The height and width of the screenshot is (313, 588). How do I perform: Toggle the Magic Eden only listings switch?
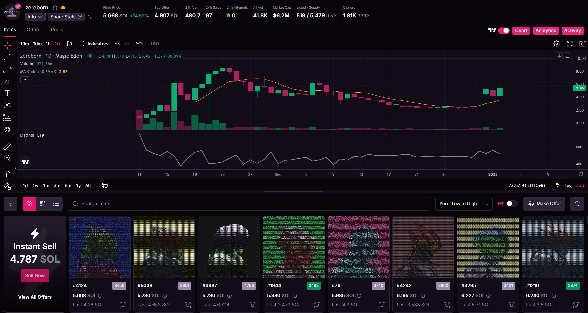[512, 204]
